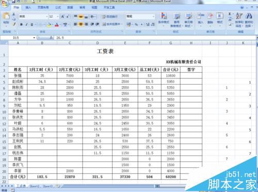Open the Conditional Formatting icon

[164, 16]
